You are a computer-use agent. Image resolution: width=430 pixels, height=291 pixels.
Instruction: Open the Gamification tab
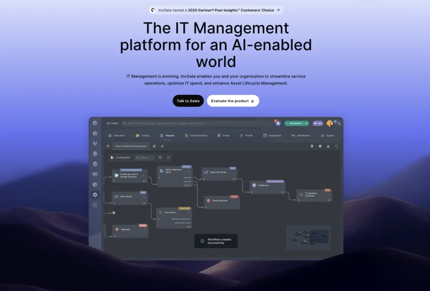(x=301, y=136)
